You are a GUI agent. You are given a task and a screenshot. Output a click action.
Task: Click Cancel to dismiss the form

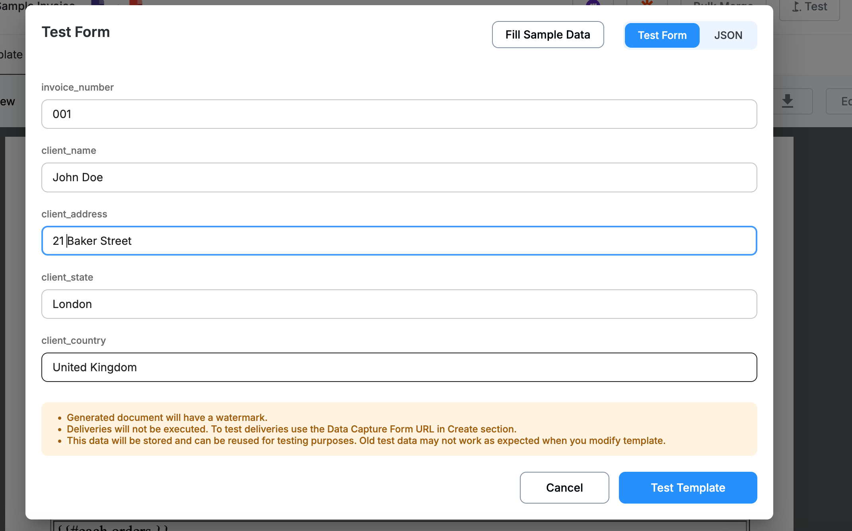pyautogui.click(x=564, y=487)
